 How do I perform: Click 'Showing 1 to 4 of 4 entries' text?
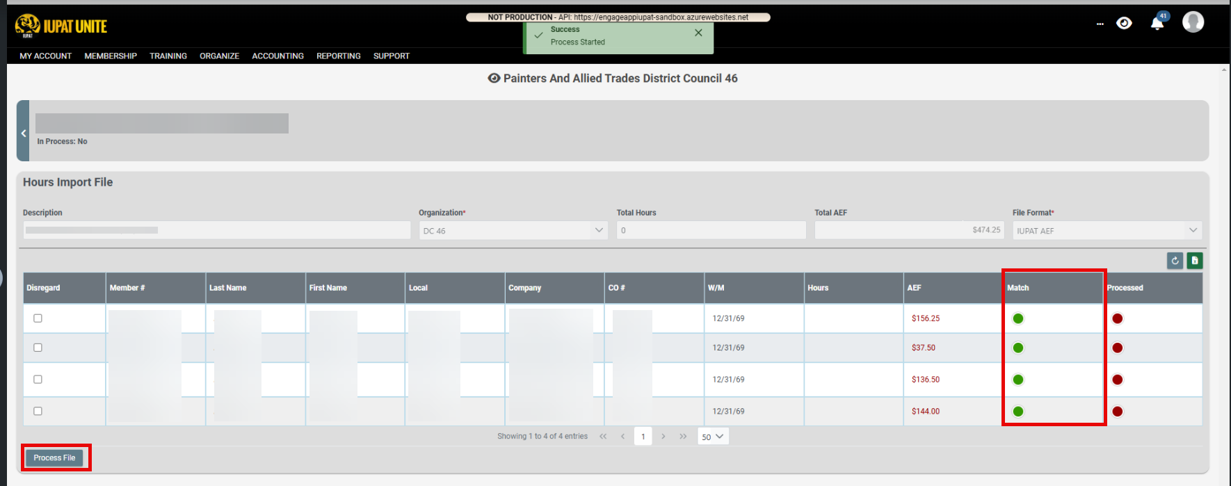click(x=542, y=437)
